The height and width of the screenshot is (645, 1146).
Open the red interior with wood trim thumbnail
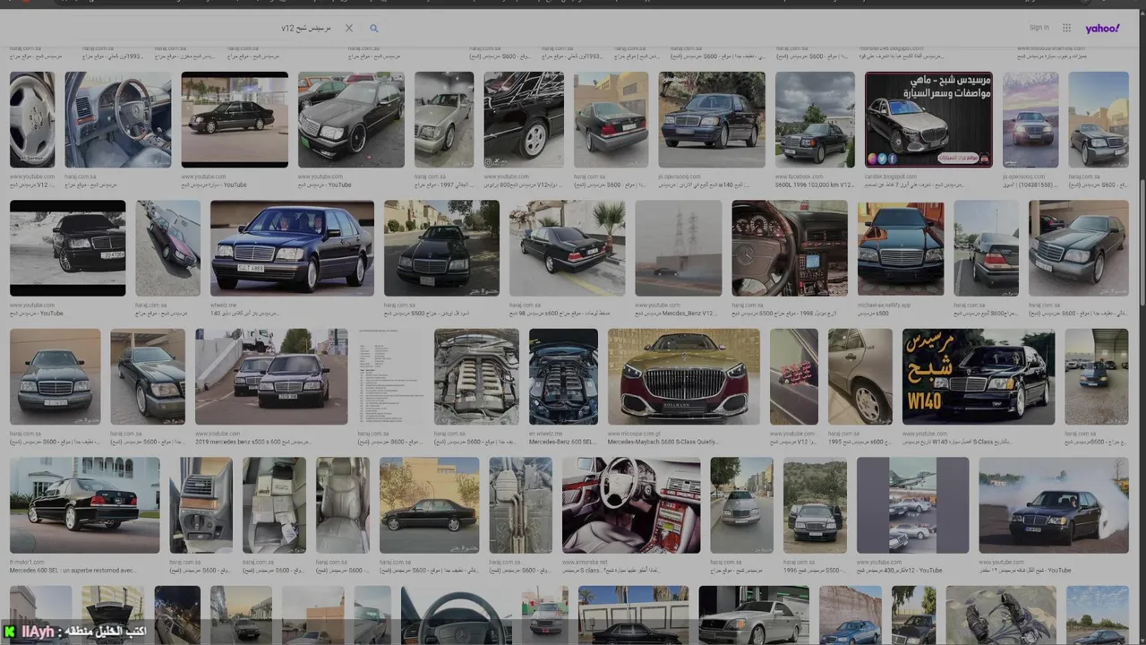pos(631,505)
